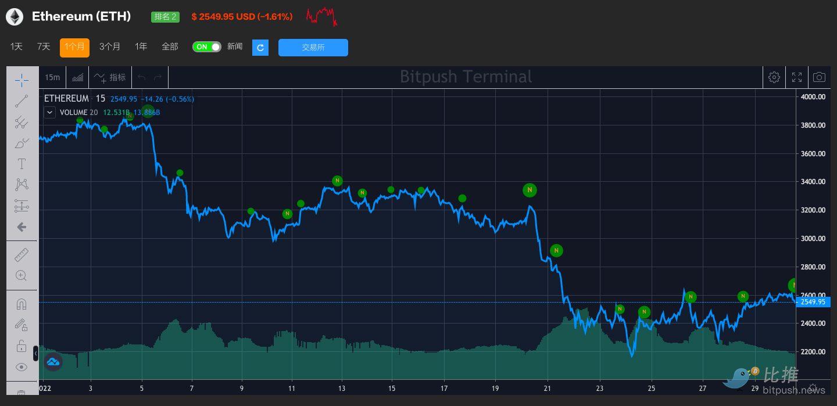Select the crosshair cursor tool

click(x=22, y=80)
